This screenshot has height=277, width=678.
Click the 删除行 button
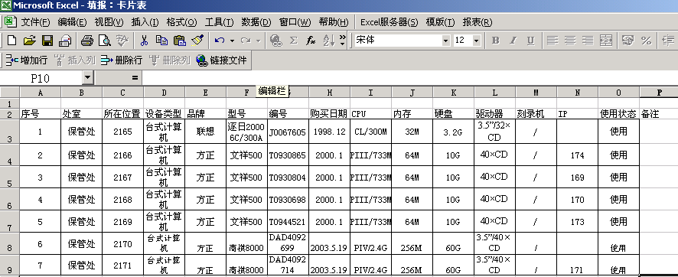point(122,60)
